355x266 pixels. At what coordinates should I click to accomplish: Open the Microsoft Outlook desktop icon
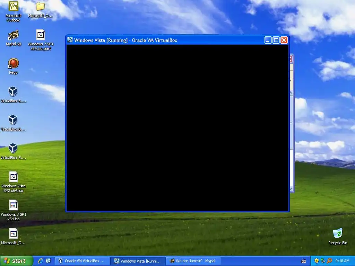coord(14,11)
